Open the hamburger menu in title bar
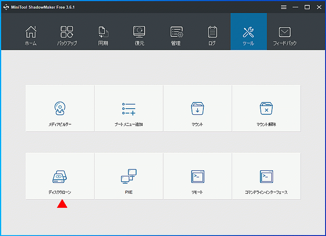This screenshot has height=236, width=326. click(x=284, y=7)
